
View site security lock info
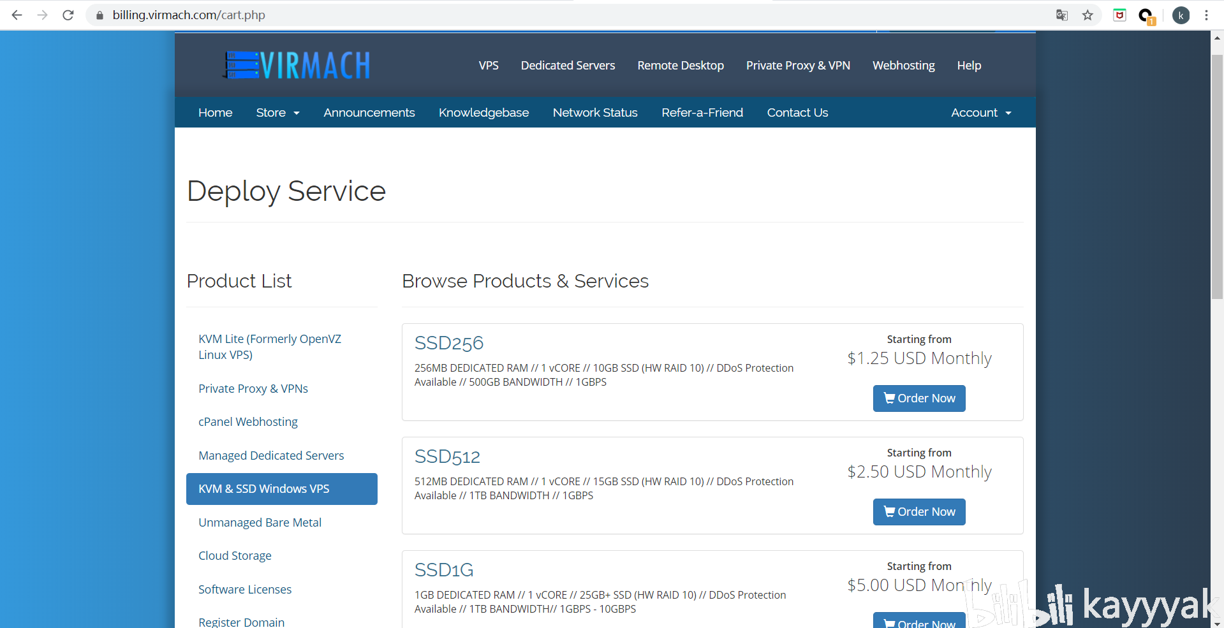[100, 15]
